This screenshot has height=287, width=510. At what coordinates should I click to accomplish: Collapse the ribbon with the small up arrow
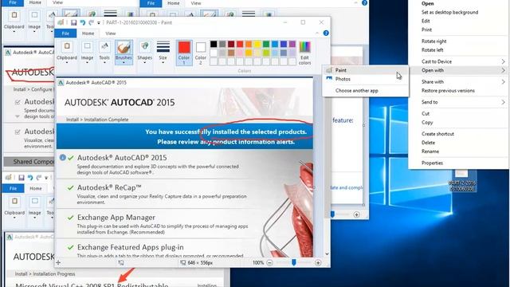point(317,33)
